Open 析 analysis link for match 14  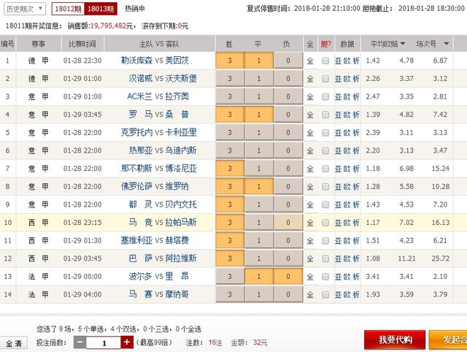click(356, 295)
